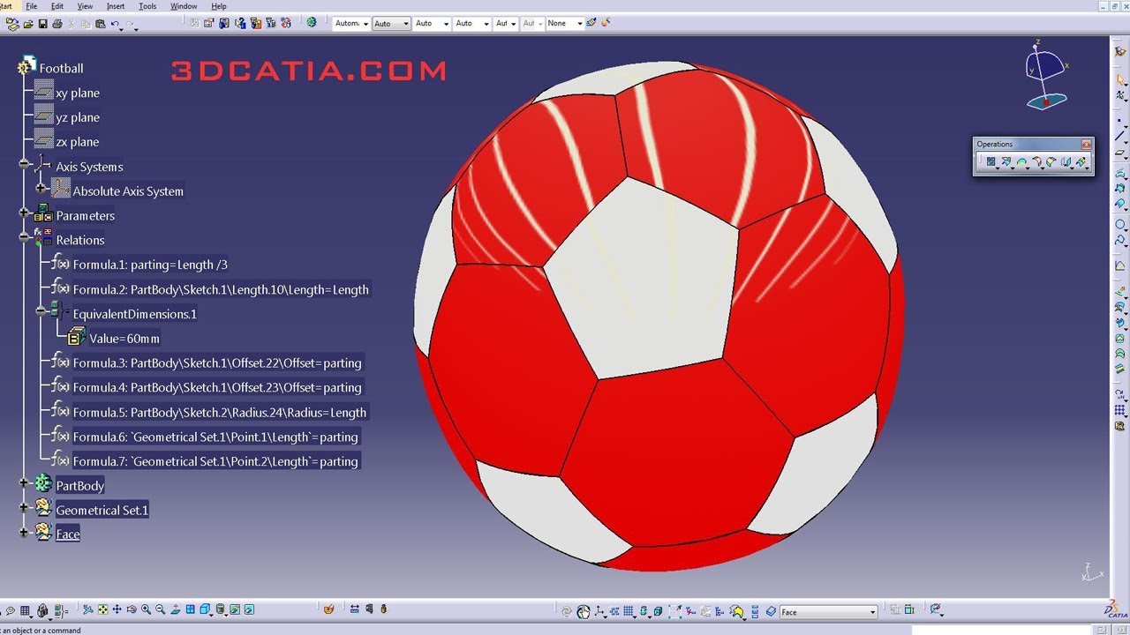1130x635 pixels.
Task: Open the second Auto dropdown in graphic properties
Action: click(x=445, y=24)
